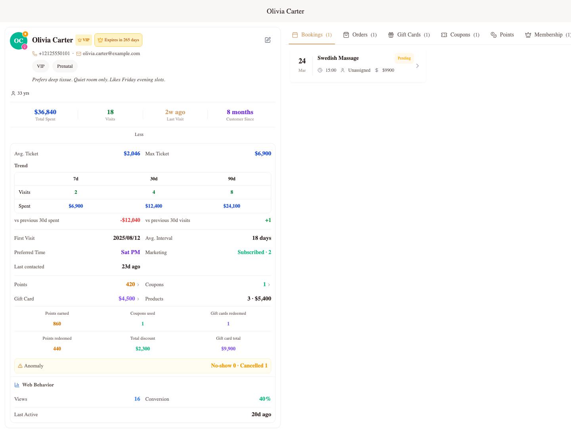Image resolution: width=571 pixels, height=436 pixels.
Task: Click the Web Behavior bar chart icon
Action: point(17,385)
